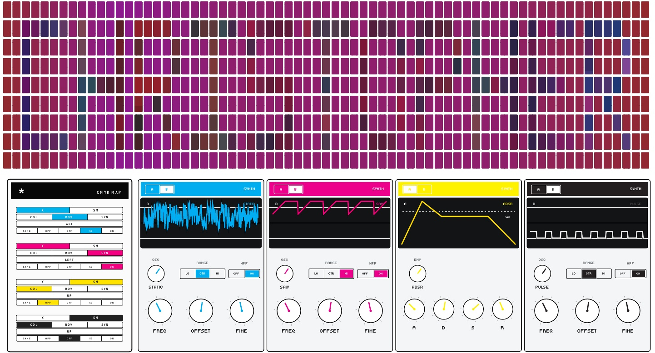Switch HPF off in the black synth
655x353 pixels.
point(623,274)
